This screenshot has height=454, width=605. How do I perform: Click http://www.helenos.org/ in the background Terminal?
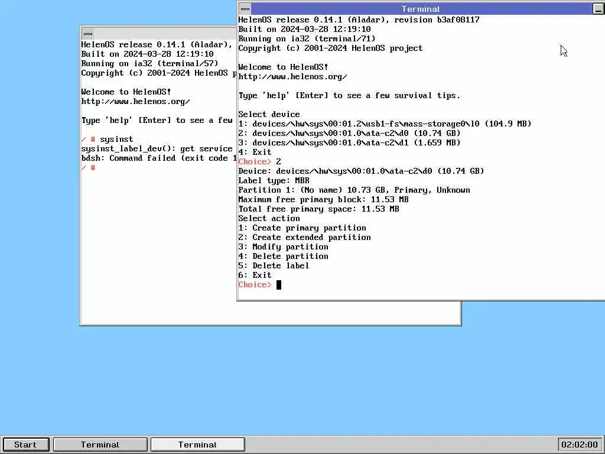[x=135, y=102]
